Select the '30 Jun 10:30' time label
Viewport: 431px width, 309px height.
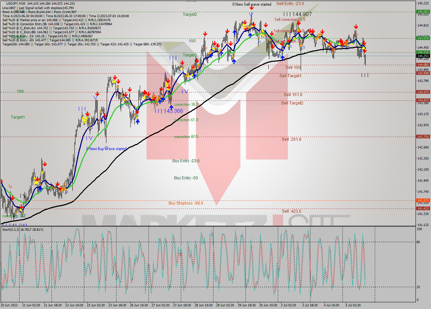[268, 305]
